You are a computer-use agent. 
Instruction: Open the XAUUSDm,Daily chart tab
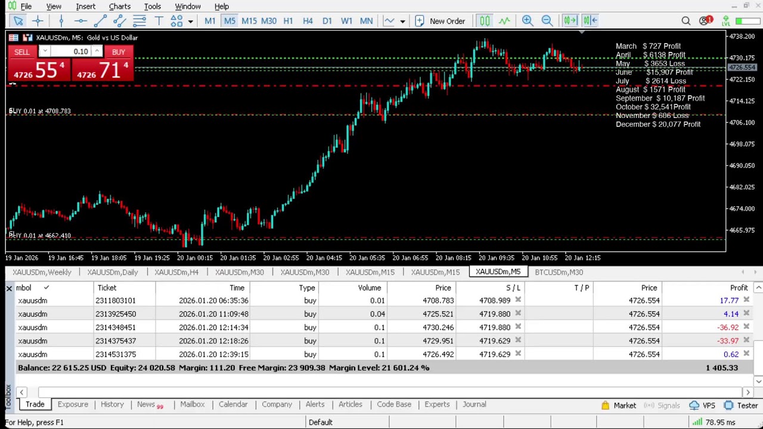click(x=113, y=272)
